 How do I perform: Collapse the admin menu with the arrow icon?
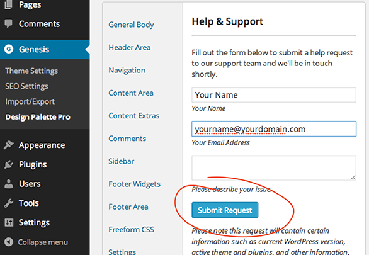[x=9, y=242]
